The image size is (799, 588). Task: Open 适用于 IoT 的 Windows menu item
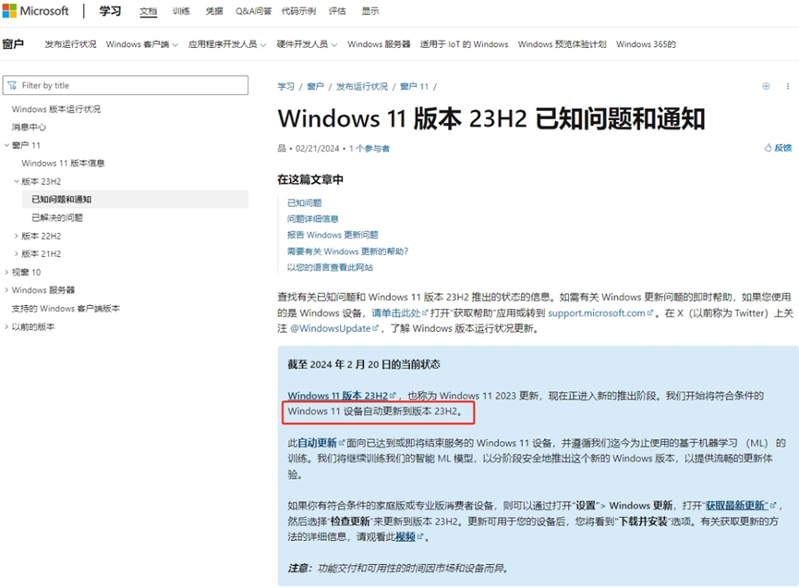click(464, 44)
